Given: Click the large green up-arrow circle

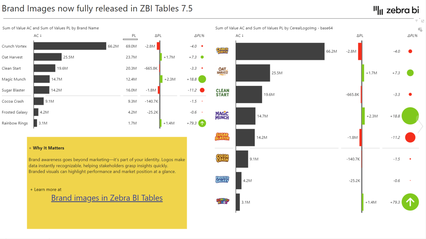Looking at the screenshot, I should tap(410, 202).
